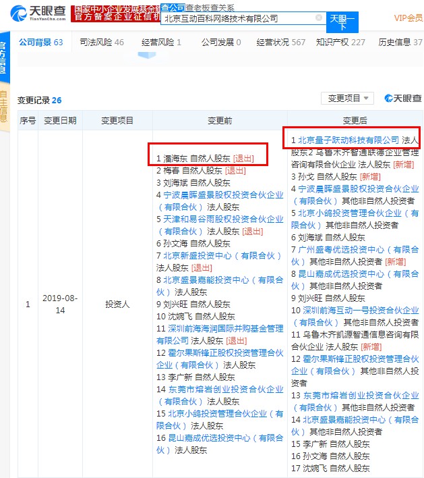The height and width of the screenshot is (478, 424).
Task: Click 潘海东 自然人股东 entry
Action: click(205, 158)
